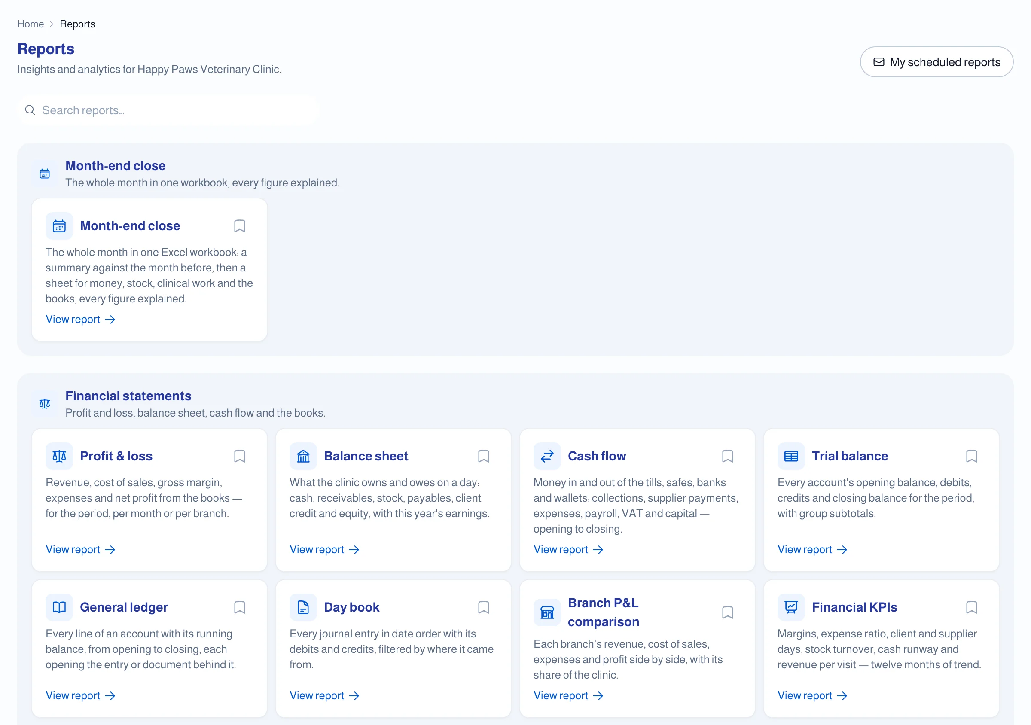Select the Reports breadcrumb item
Viewport: 1031px width, 725px height.
(77, 24)
